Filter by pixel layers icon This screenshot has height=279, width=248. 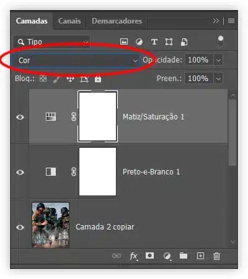pos(124,42)
